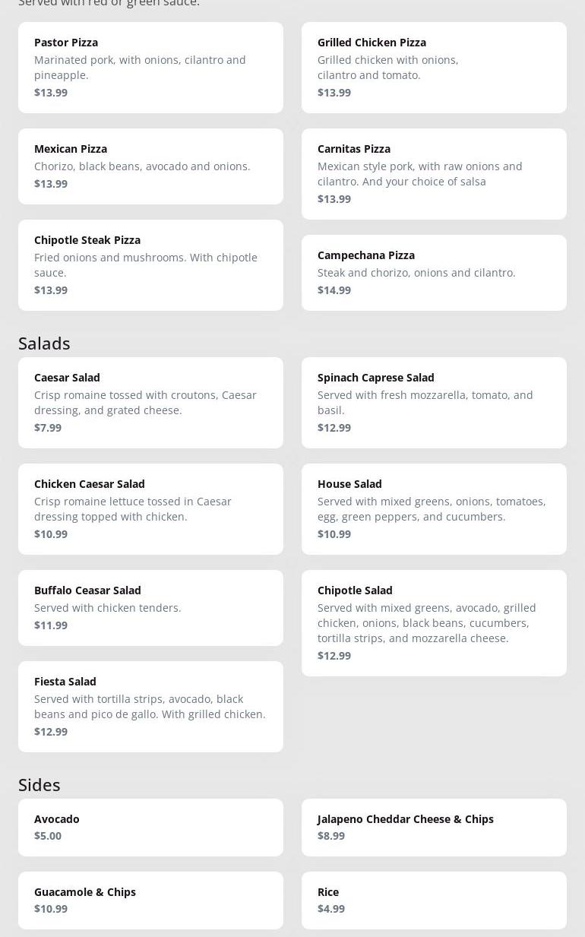This screenshot has height=937, width=585.
Task: Open Jalapeno Cheddar Cheese & Chips
Action: (x=434, y=828)
